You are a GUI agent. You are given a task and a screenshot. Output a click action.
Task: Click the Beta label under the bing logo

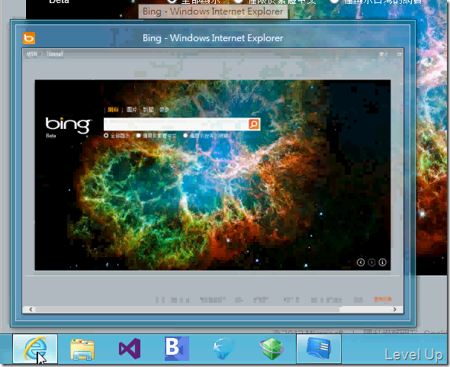[x=51, y=136]
